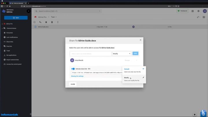Tick the kDrive Guide.docx file checkbox
Image resolution: width=208 pixels, height=117 pixels.
pos(36,27)
